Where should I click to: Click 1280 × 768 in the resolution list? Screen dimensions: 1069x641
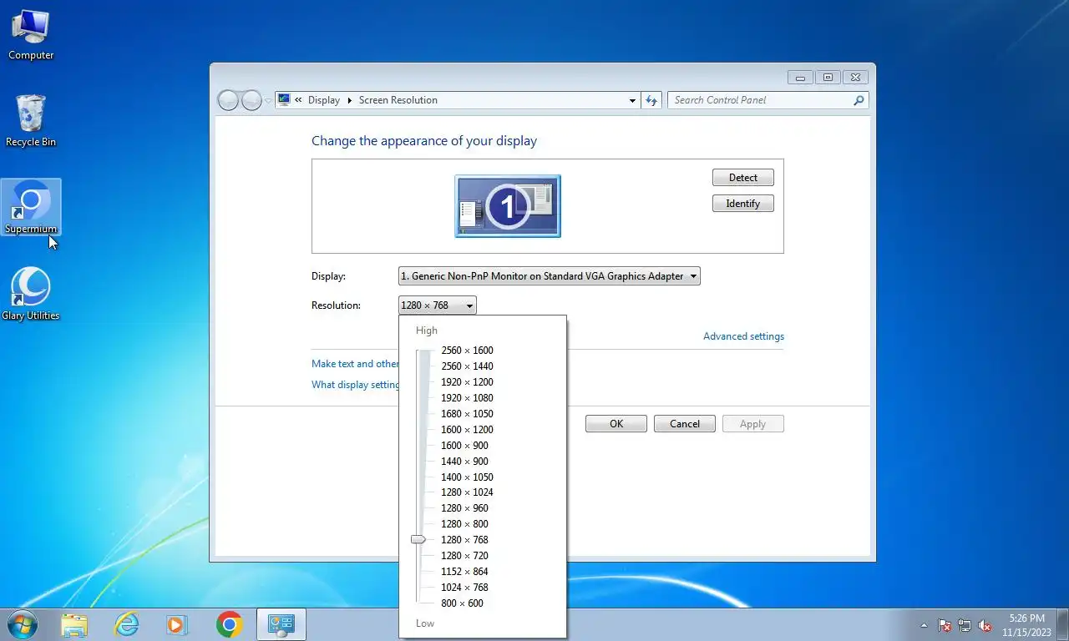[x=464, y=540]
